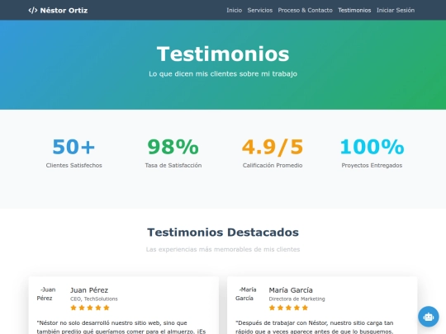Image resolution: width=446 pixels, height=334 pixels.
Task: Select the name María García heading
Action: [x=291, y=290]
